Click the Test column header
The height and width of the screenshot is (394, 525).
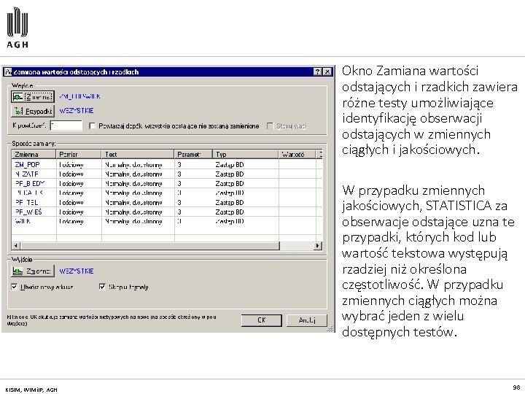pyautogui.click(x=138, y=155)
